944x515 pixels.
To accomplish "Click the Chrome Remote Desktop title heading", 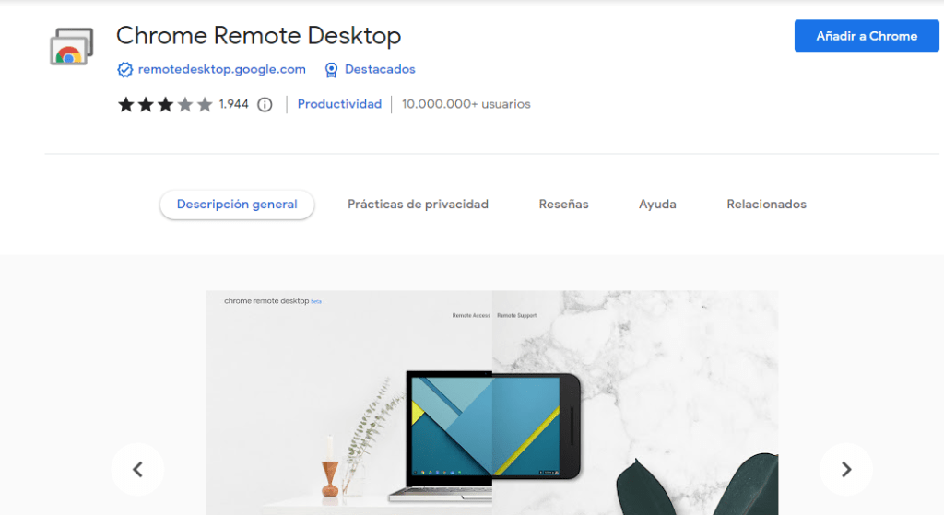I will coord(258,36).
